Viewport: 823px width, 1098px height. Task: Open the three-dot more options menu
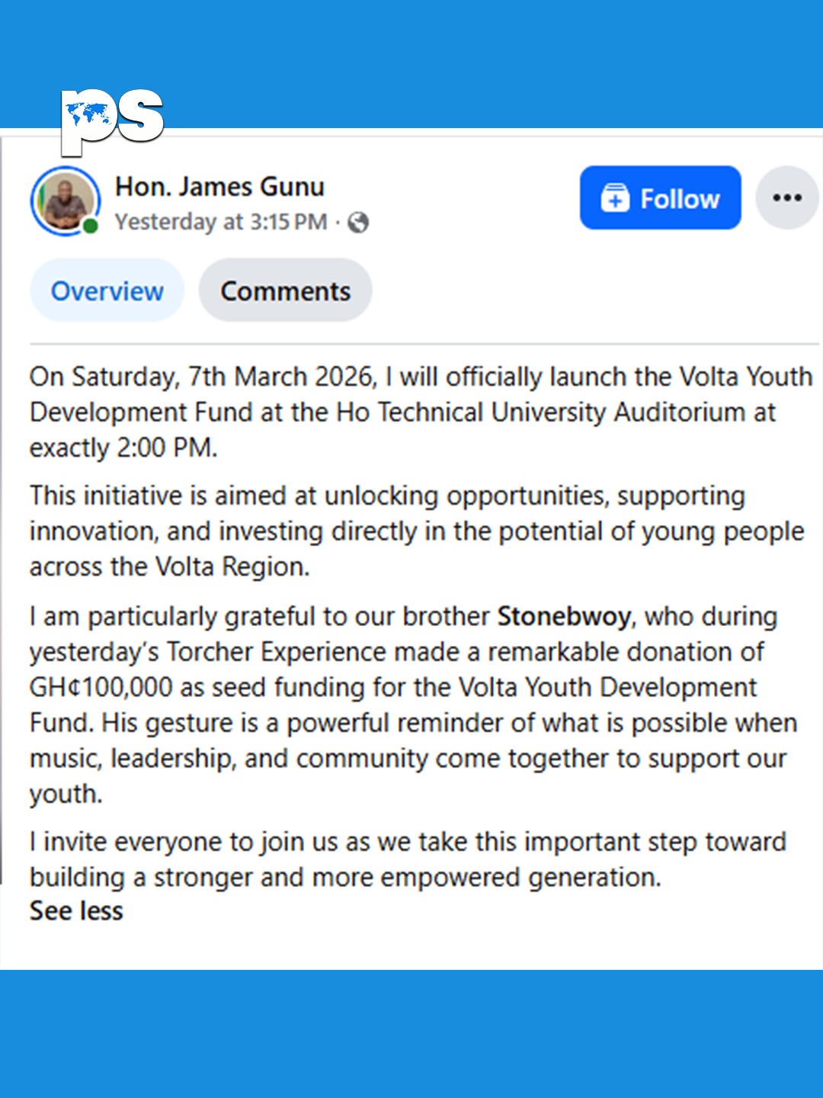click(x=786, y=198)
